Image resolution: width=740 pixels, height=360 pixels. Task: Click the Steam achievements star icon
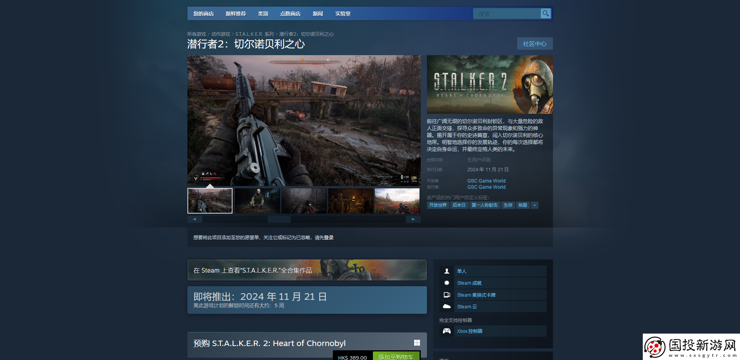click(447, 283)
